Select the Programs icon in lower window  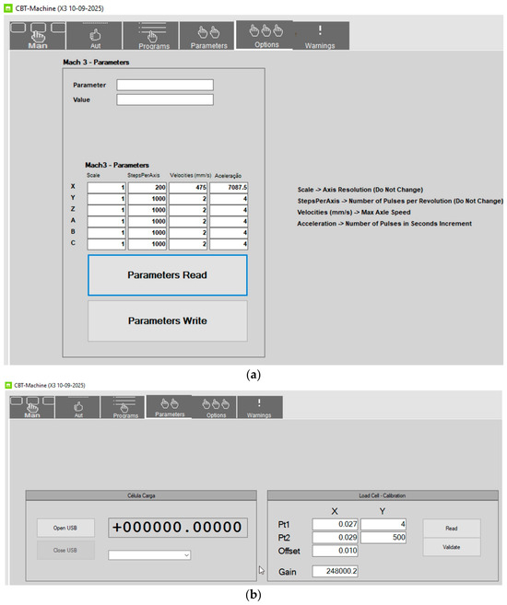[124, 407]
